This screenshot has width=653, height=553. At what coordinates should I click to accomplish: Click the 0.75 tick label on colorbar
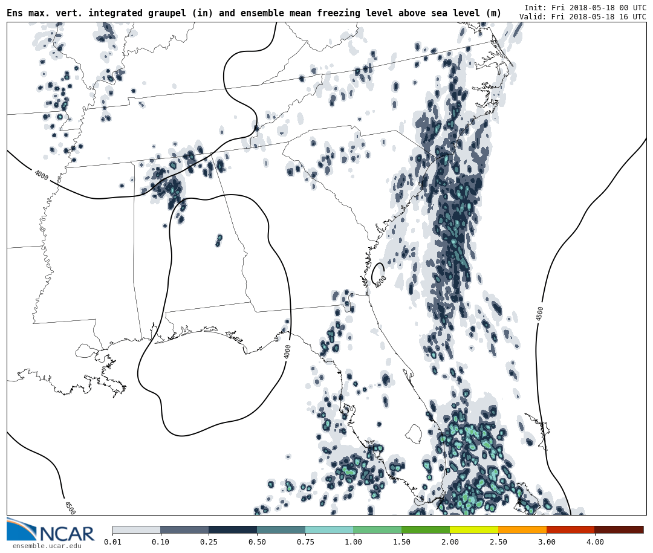(x=305, y=542)
